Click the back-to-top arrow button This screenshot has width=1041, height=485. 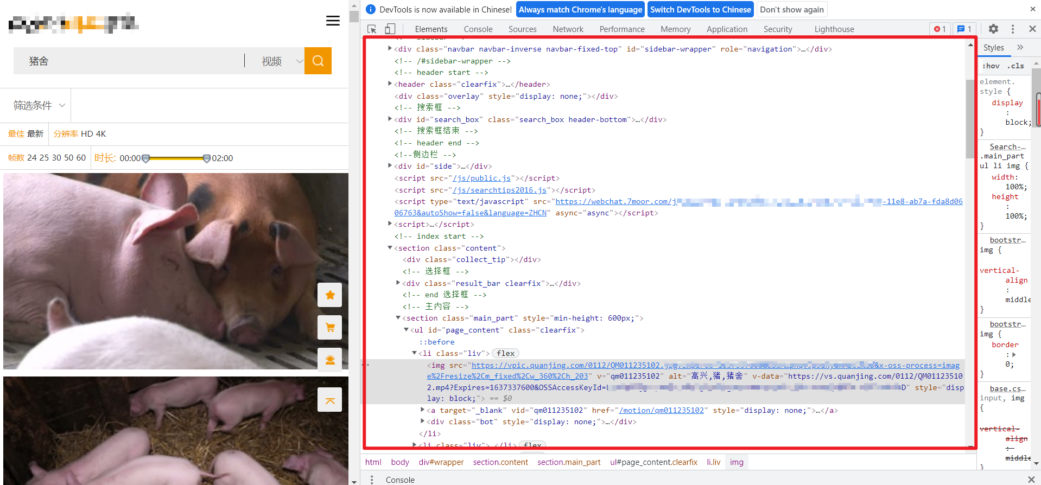pyautogui.click(x=330, y=400)
